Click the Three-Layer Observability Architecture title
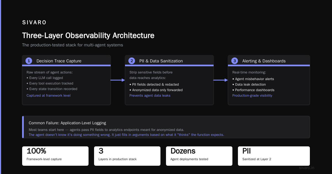The height and width of the screenshot is (174, 332). coord(88,36)
